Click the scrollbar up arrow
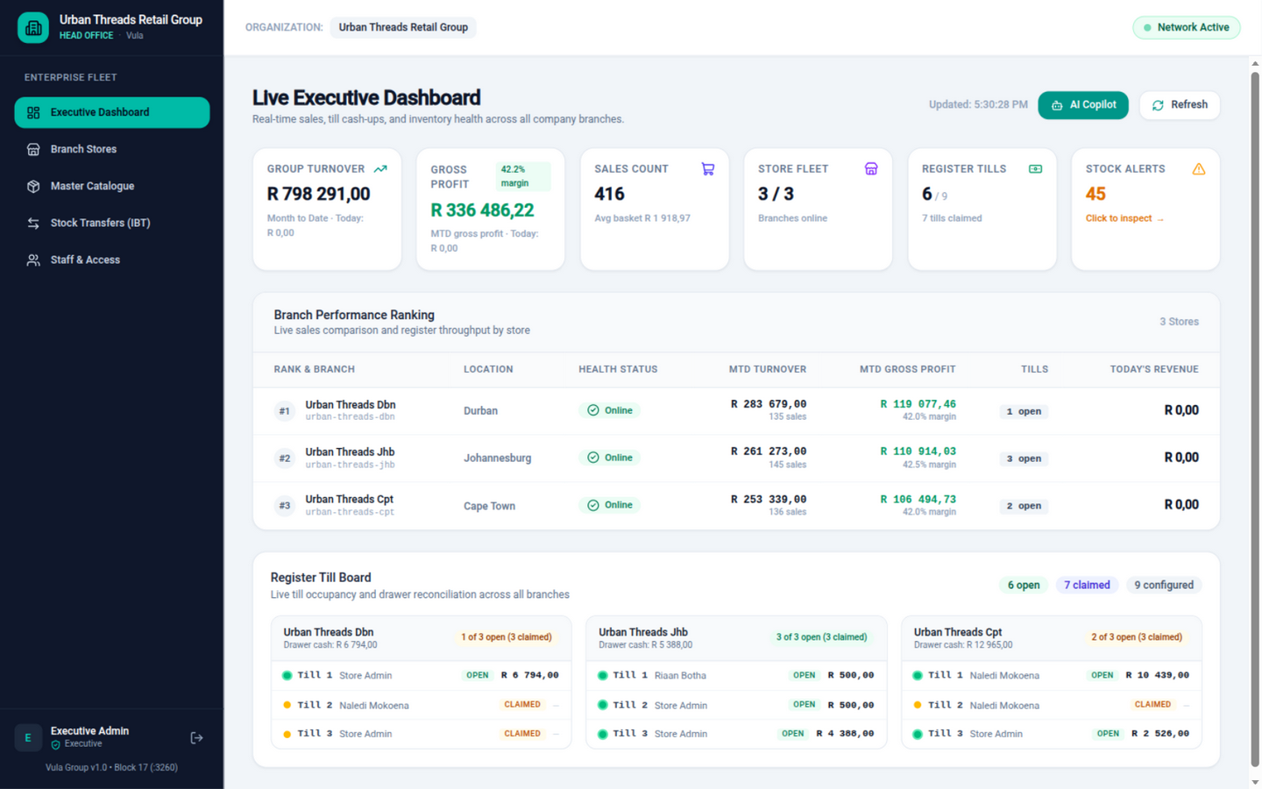 click(1255, 64)
